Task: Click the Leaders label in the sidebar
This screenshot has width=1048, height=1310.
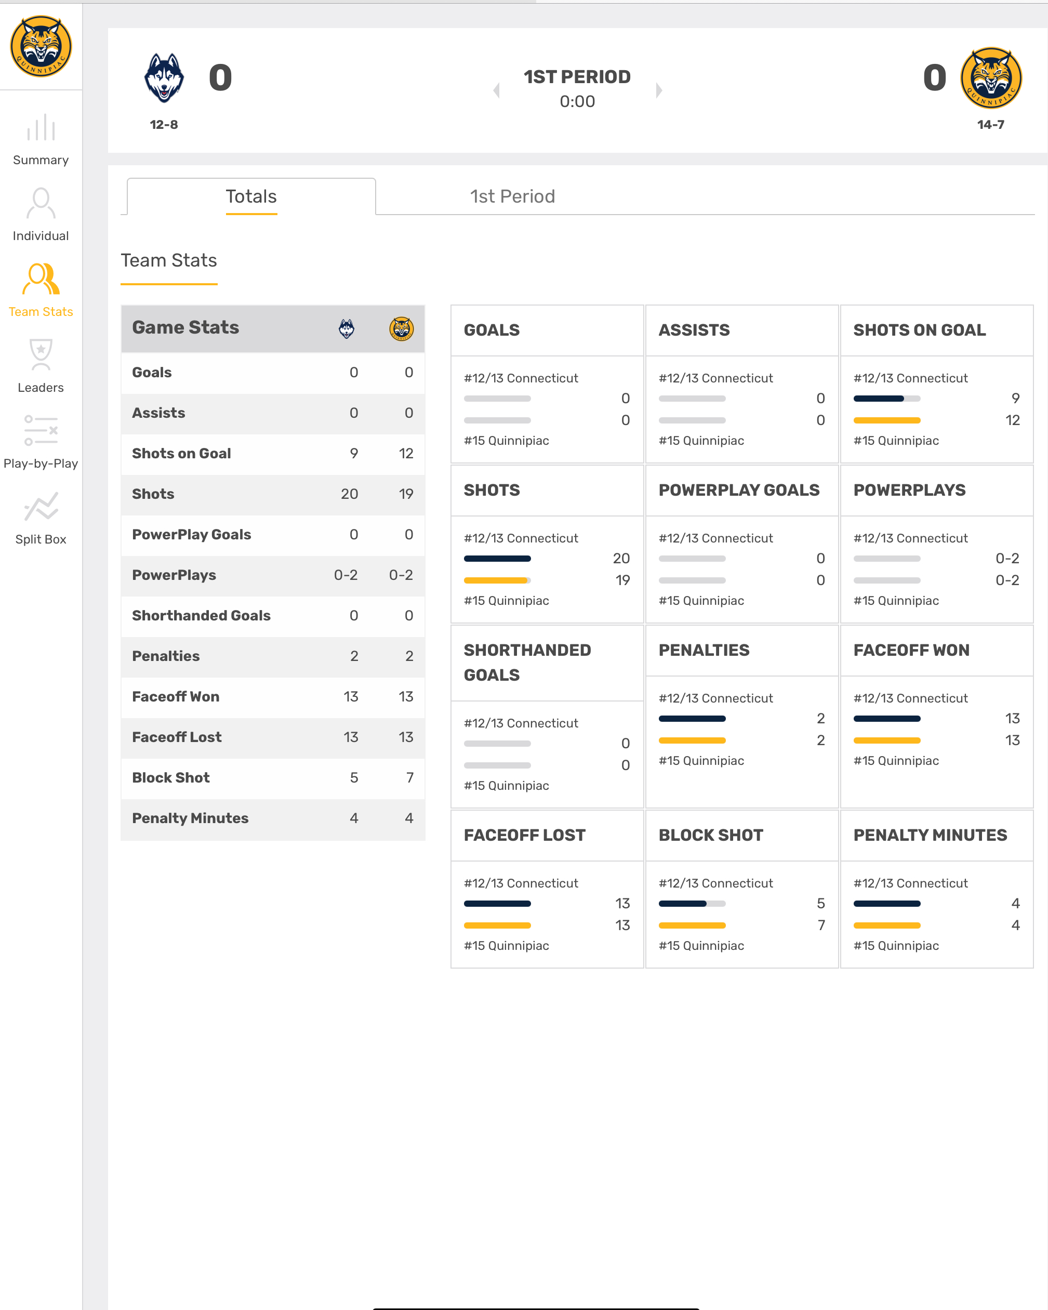Action: (x=41, y=388)
